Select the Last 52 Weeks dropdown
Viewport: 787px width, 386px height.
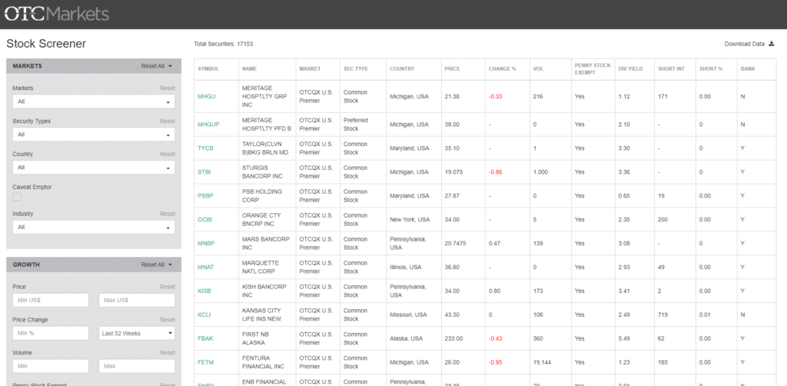137,333
